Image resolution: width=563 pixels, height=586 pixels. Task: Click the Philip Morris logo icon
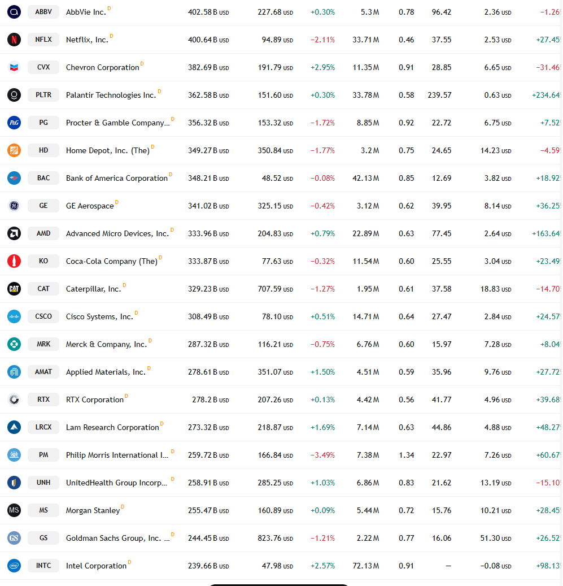click(14, 455)
